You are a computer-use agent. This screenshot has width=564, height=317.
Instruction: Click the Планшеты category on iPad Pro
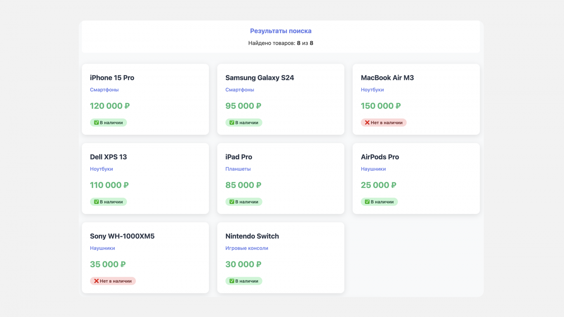(238, 169)
